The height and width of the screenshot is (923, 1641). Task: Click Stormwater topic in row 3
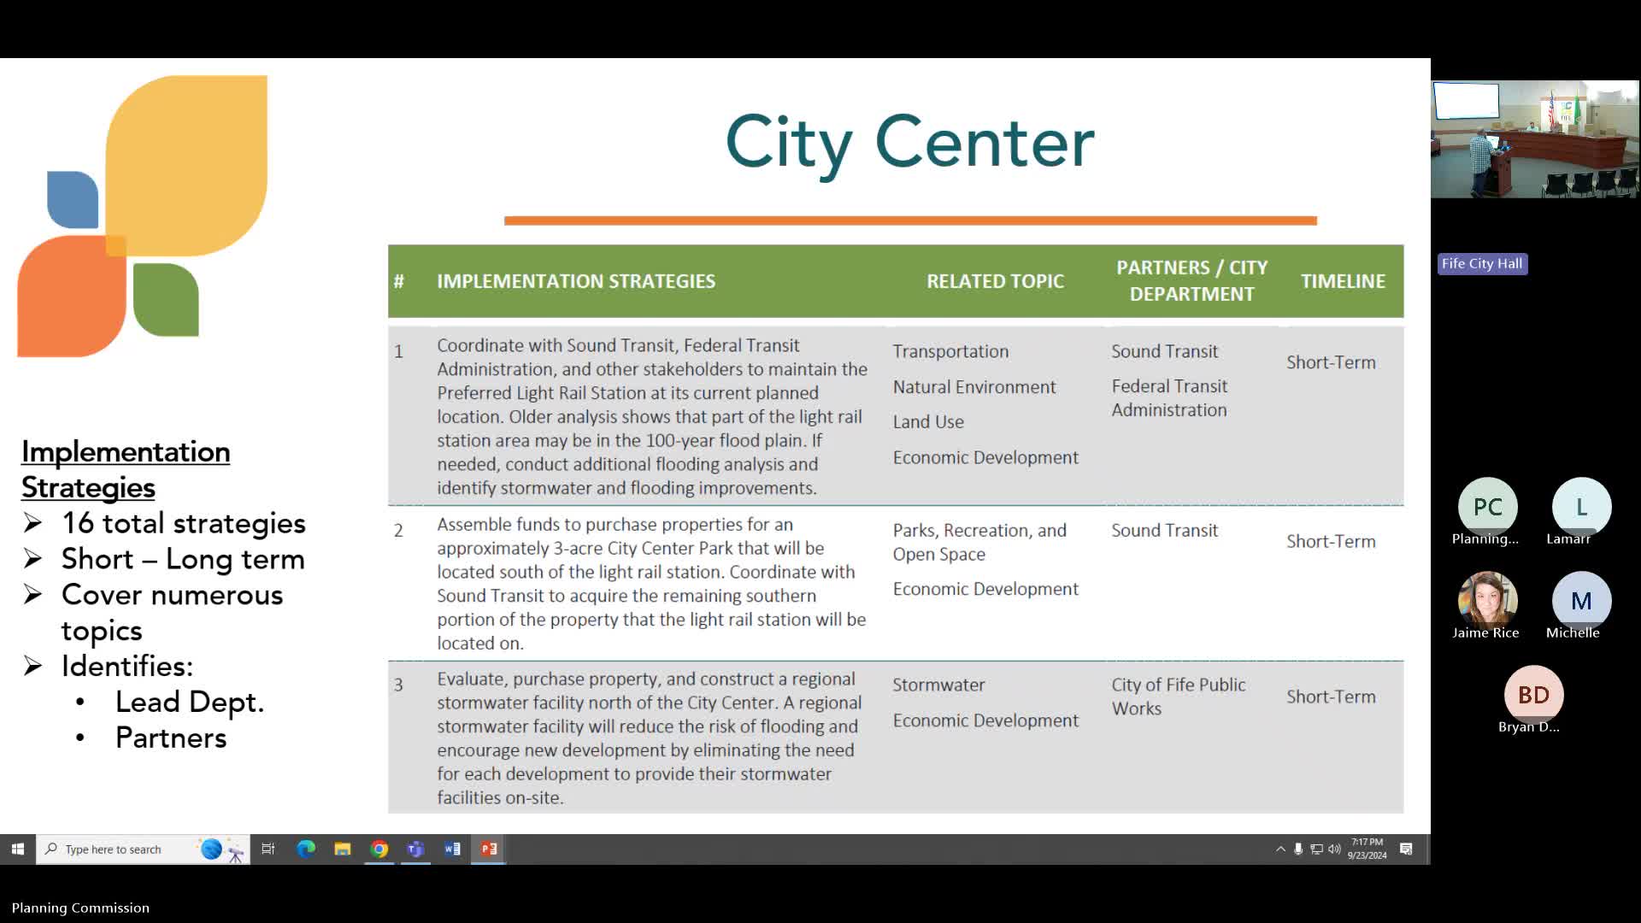(x=938, y=685)
